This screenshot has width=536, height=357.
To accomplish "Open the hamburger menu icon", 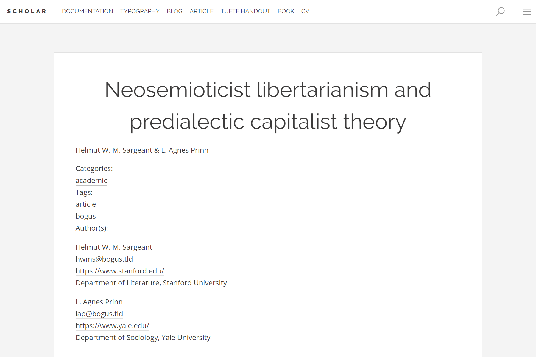I will tap(527, 11).
